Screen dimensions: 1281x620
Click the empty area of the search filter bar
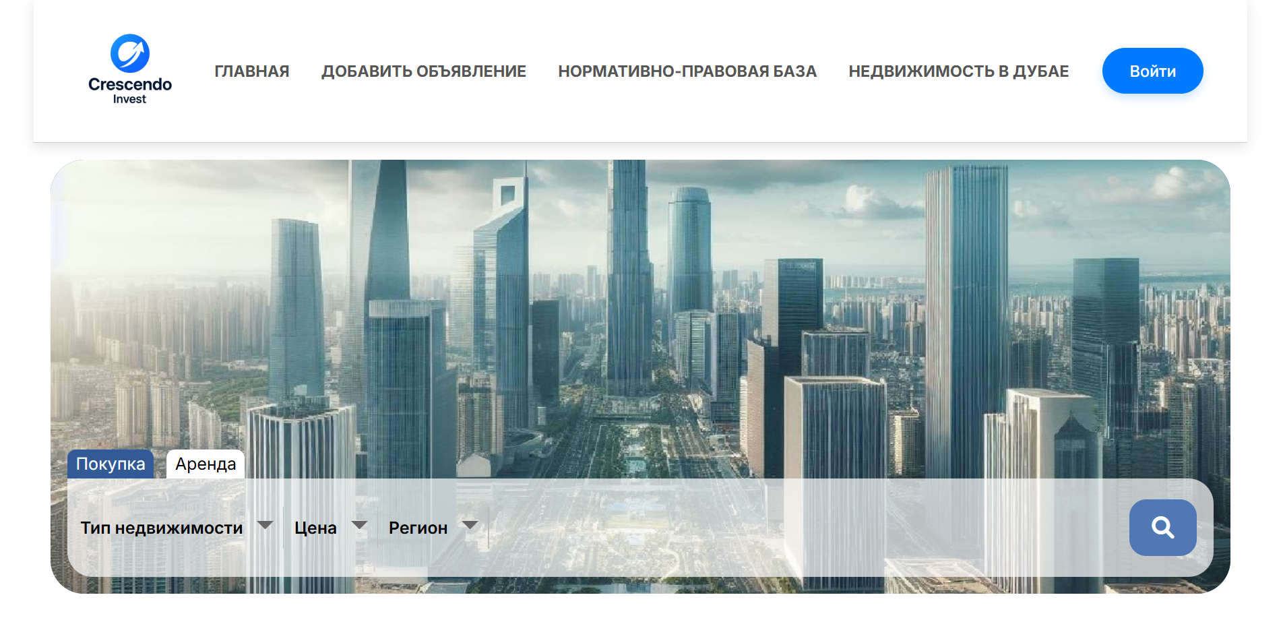click(x=809, y=528)
